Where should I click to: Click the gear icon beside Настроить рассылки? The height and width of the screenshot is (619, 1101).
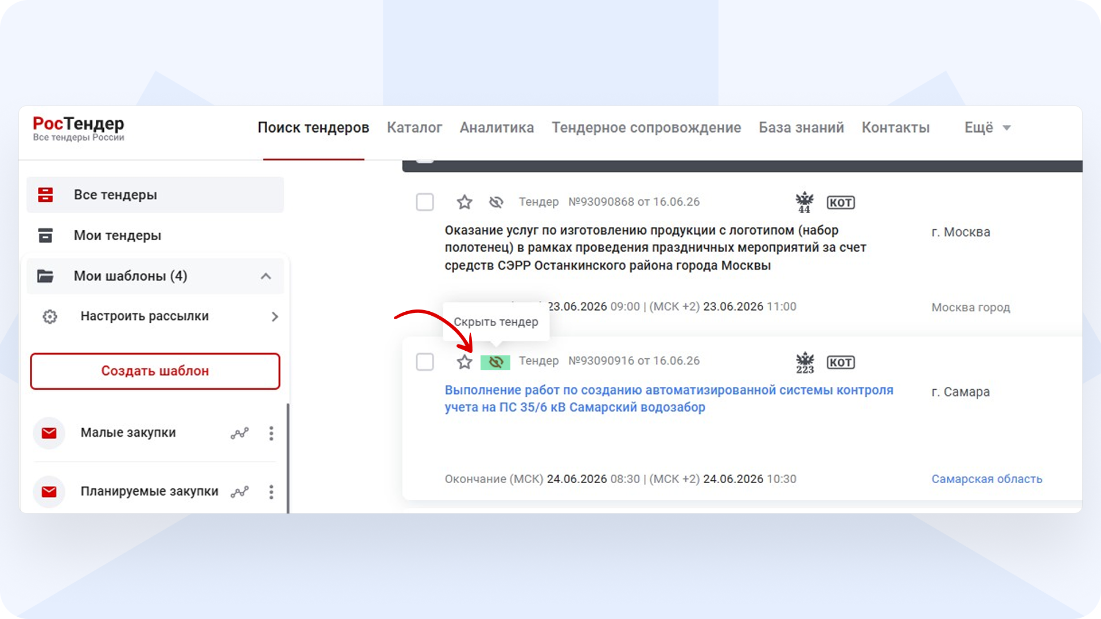pyautogui.click(x=50, y=316)
